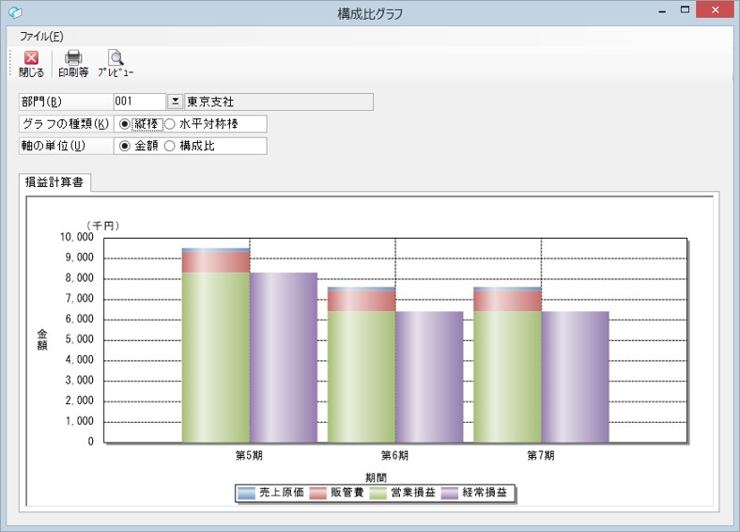
Task: Expand the 部門 dropdown arrow
Action: pyautogui.click(x=175, y=102)
